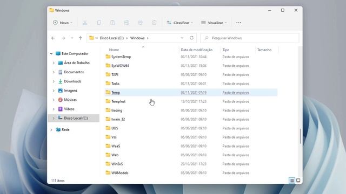
Task: Go back with the left arrow
Action: pyautogui.click(x=53, y=38)
